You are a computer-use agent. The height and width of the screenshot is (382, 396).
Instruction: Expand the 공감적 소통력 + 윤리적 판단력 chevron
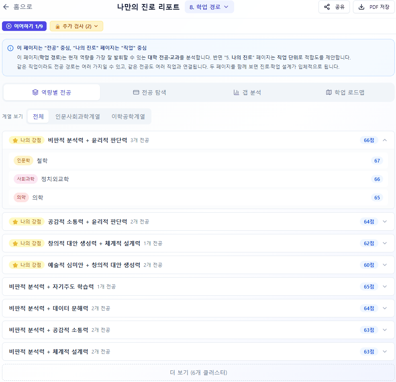click(x=385, y=222)
